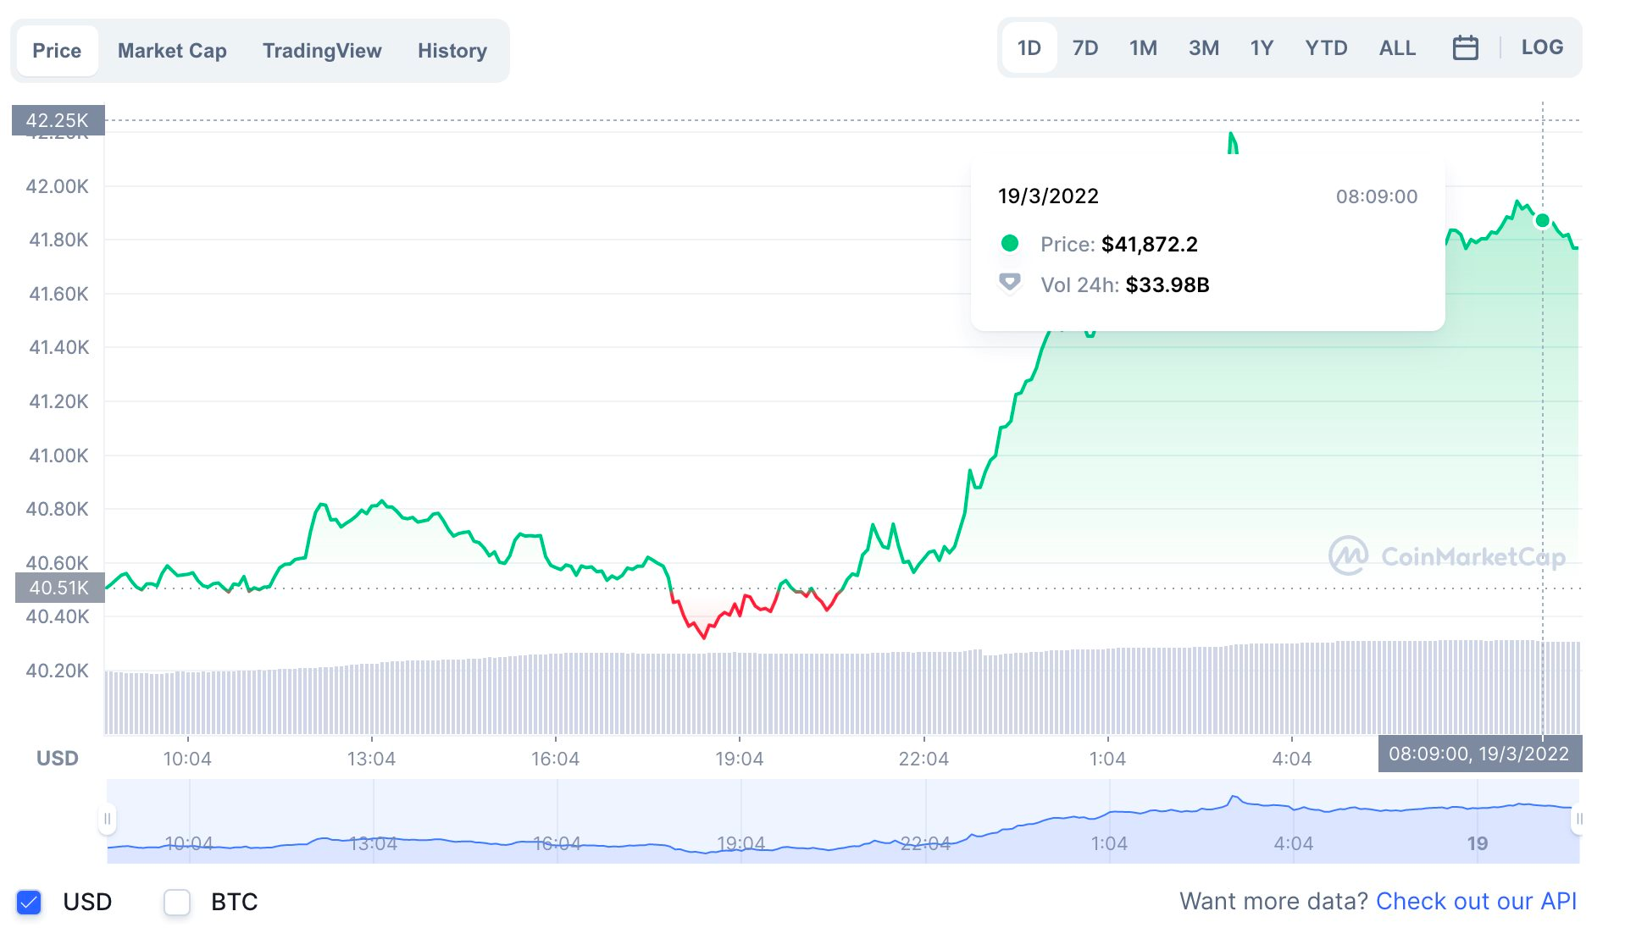Select the Price tab

(x=57, y=51)
